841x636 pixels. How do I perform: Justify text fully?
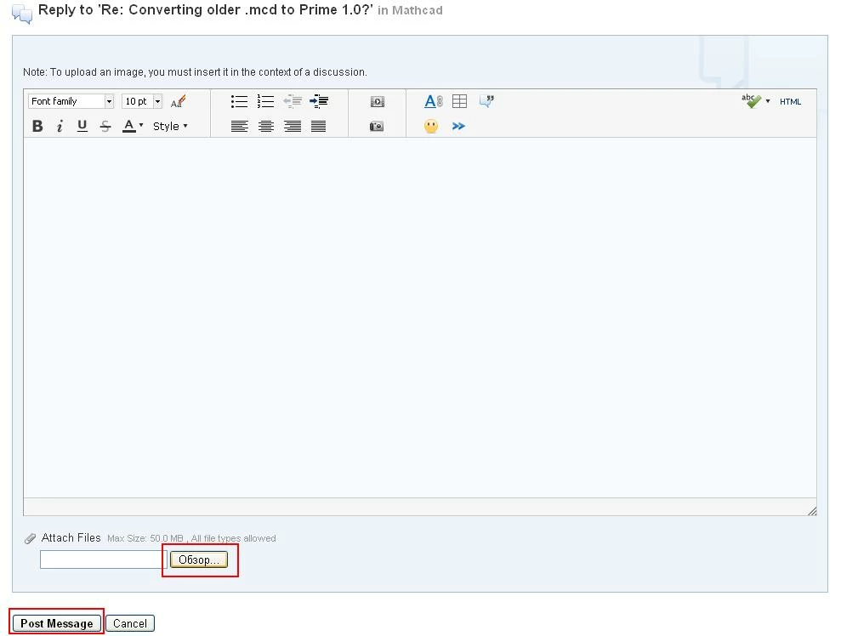(319, 126)
